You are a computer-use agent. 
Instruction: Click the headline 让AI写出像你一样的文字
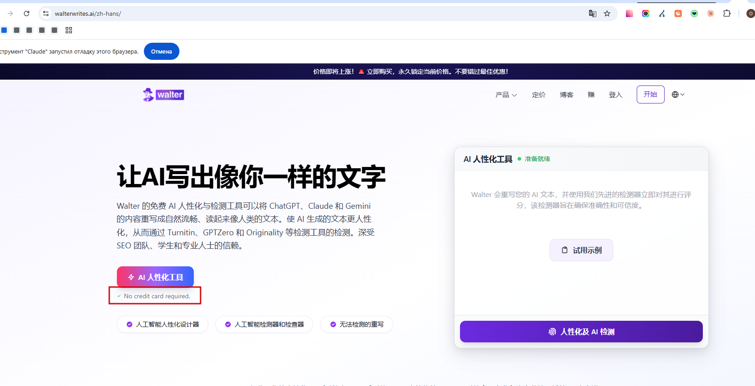coord(251,176)
